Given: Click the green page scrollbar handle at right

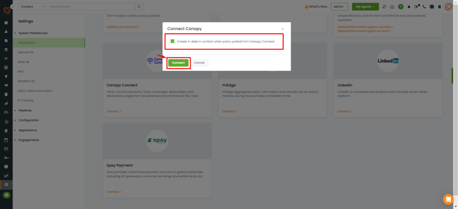Looking at the screenshot, I should coord(452,76).
